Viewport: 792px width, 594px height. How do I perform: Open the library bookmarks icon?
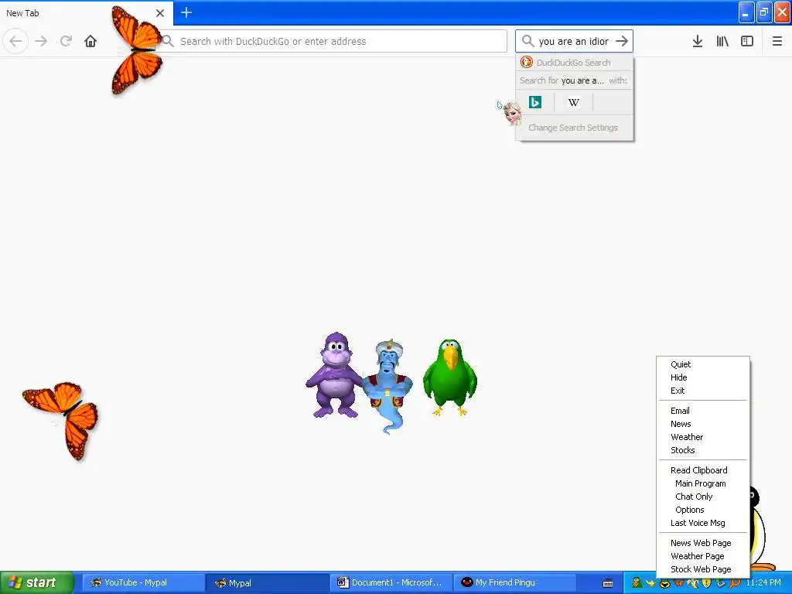(x=722, y=42)
